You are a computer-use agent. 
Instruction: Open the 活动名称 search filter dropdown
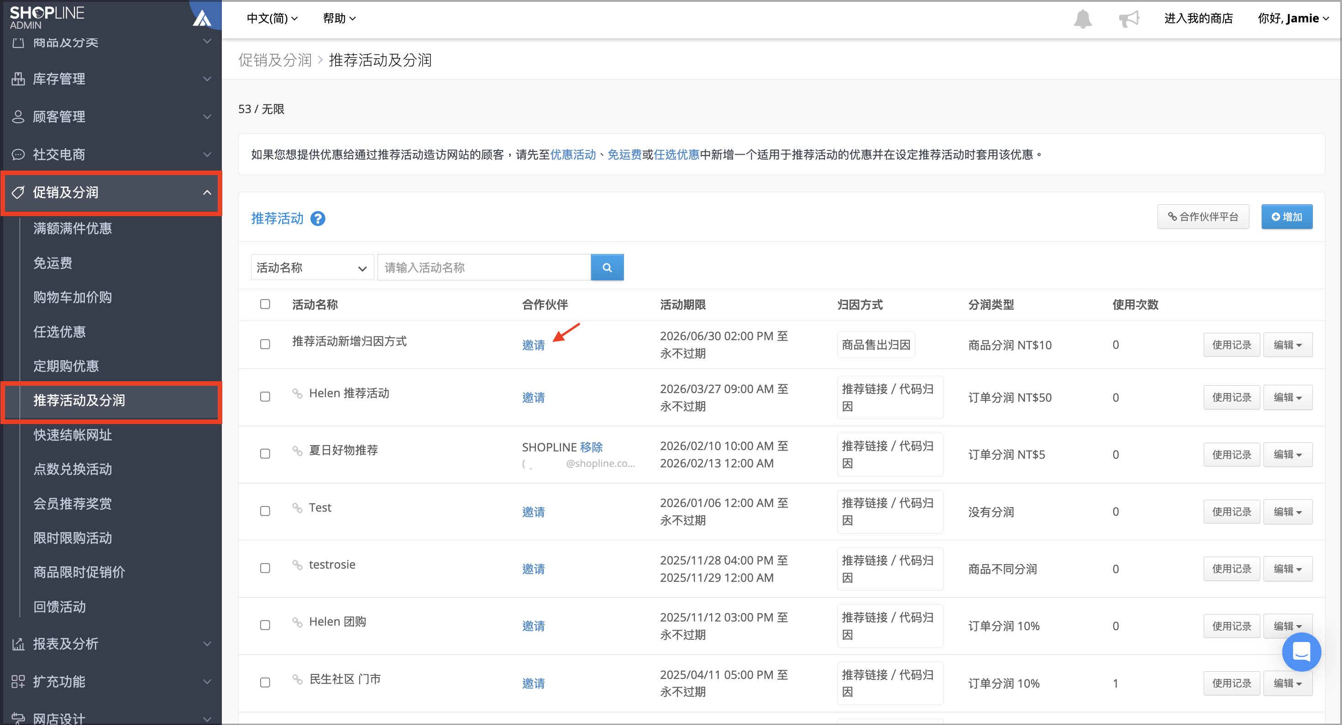coord(312,268)
